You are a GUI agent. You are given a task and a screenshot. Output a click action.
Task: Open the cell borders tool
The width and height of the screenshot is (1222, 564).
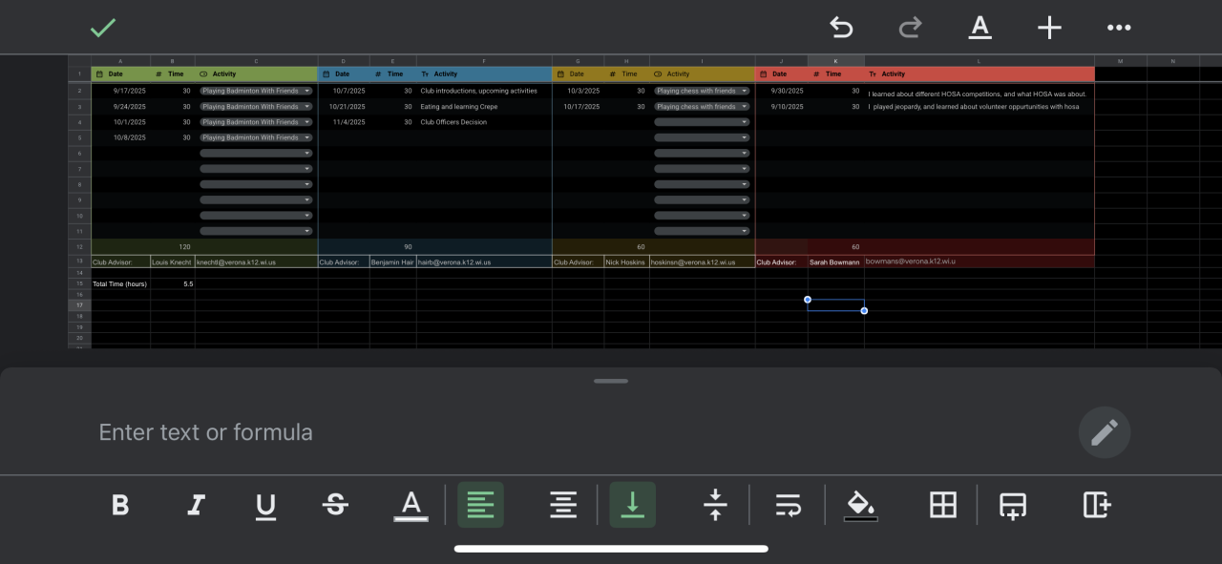[x=943, y=505]
